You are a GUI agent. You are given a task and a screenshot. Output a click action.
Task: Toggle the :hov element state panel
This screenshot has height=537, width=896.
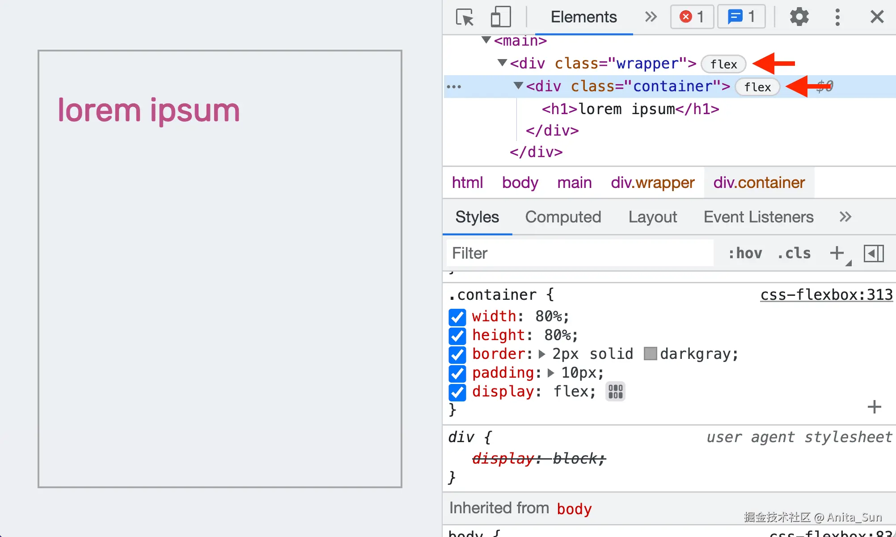click(745, 253)
